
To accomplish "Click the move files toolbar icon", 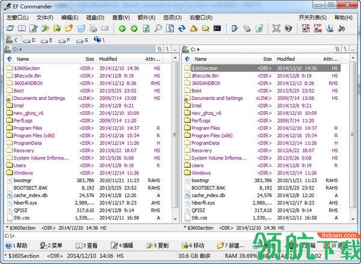I will [x=57, y=28].
